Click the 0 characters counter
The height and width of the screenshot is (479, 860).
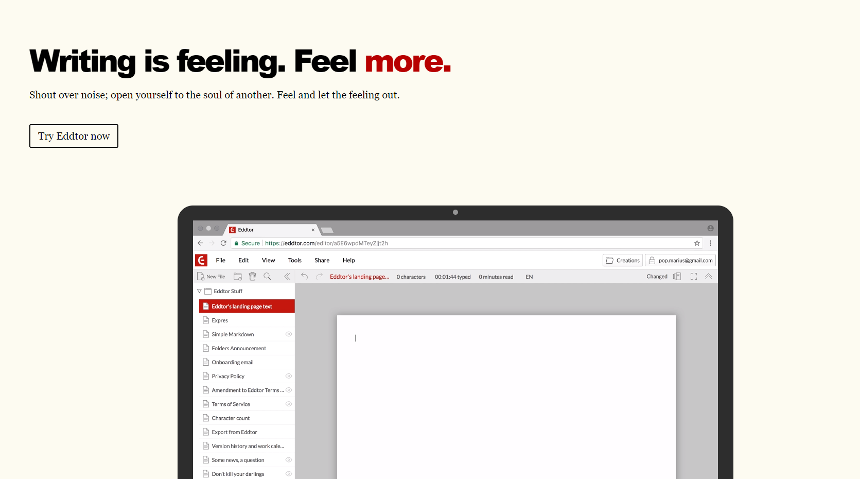coord(411,277)
